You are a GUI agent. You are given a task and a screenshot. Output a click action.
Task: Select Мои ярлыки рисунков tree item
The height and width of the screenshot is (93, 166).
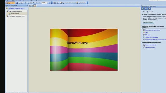(15, 11)
